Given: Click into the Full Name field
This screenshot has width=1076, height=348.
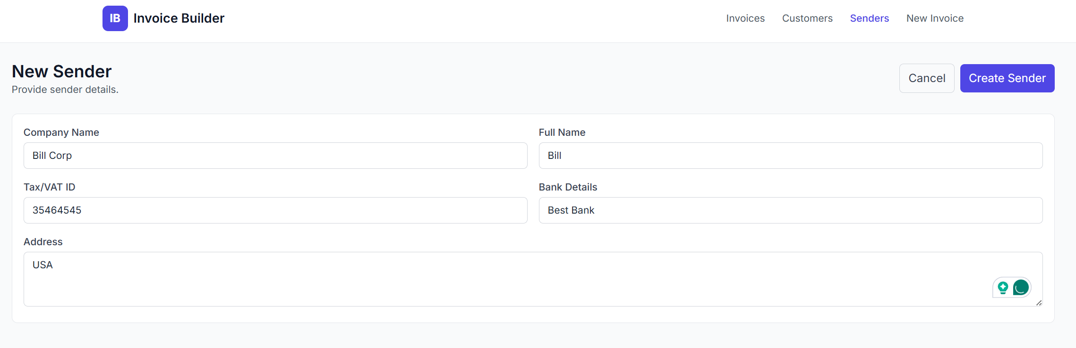Looking at the screenshot, I should coord(790,156).
